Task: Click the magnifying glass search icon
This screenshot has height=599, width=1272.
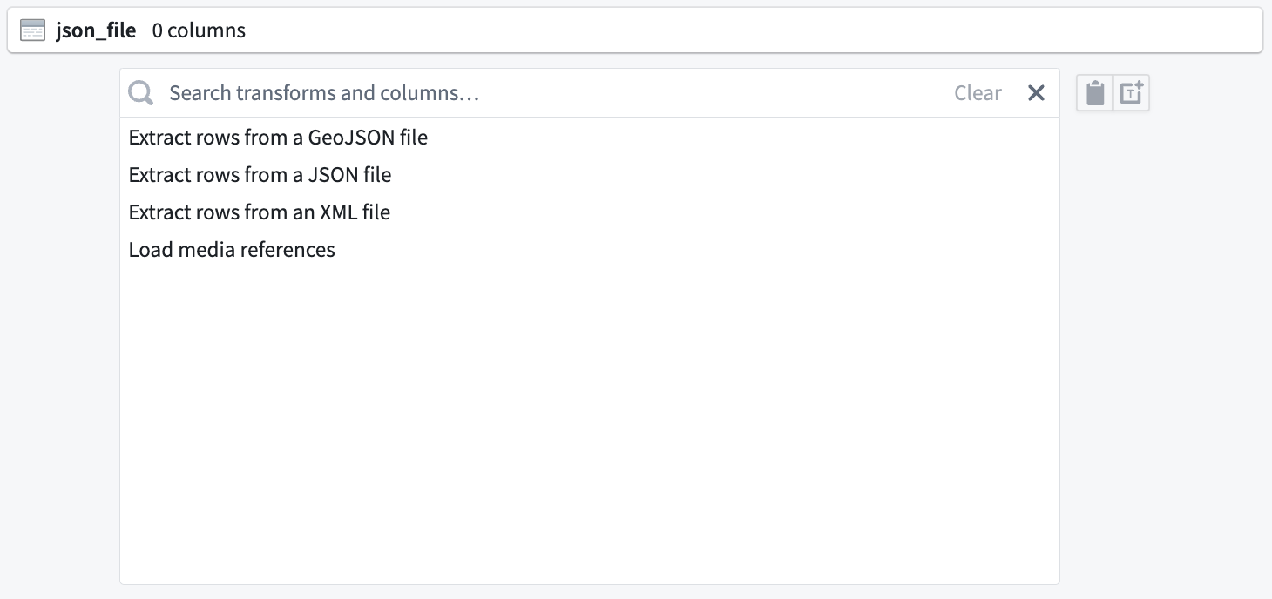Action: pos(141,93)
